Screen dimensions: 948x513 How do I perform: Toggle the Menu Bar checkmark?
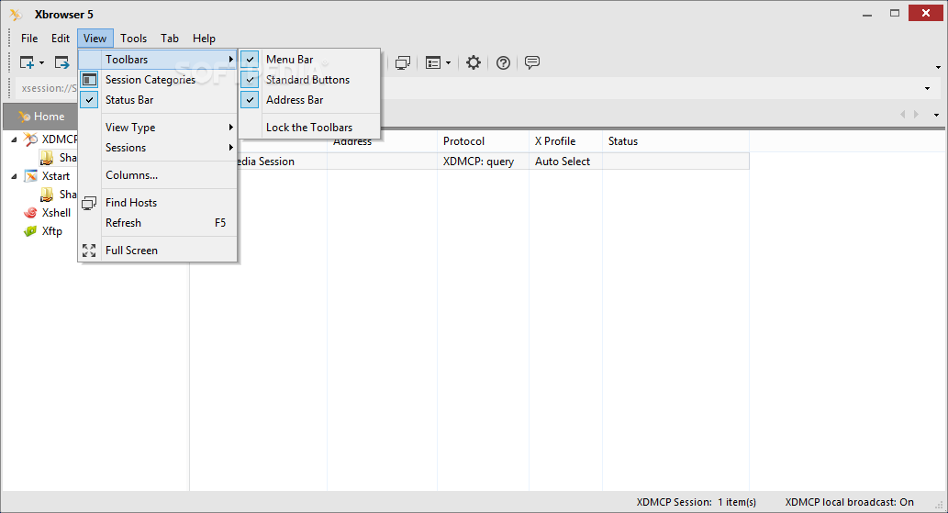tap(250, 60)
